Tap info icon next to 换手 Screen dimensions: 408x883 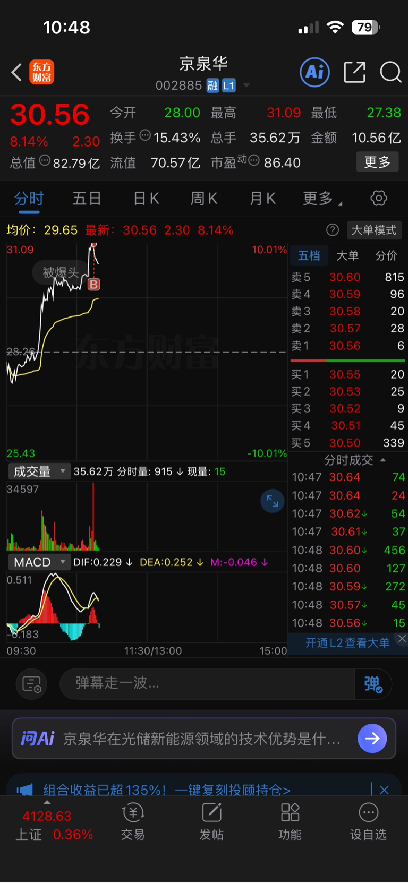pos(145,135)
